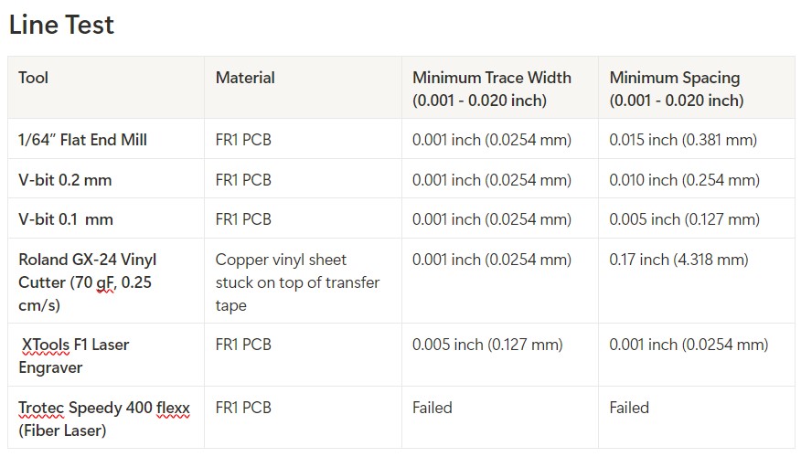
Task: Click the 0.015 inch (0.381 mm) spacing cell
Action: click(x=697, y=139)
